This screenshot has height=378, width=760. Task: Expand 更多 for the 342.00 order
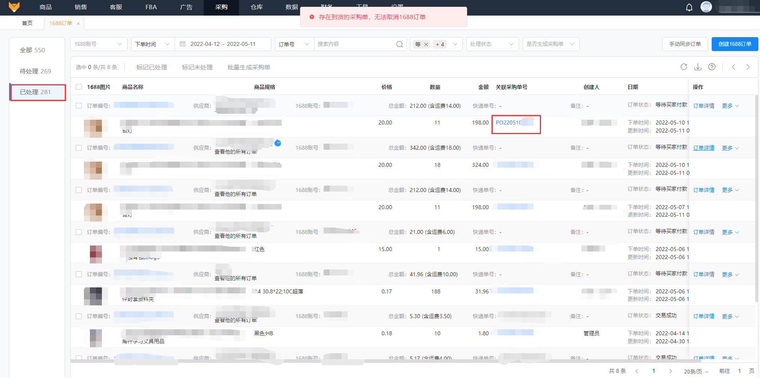tap(730, 148)
